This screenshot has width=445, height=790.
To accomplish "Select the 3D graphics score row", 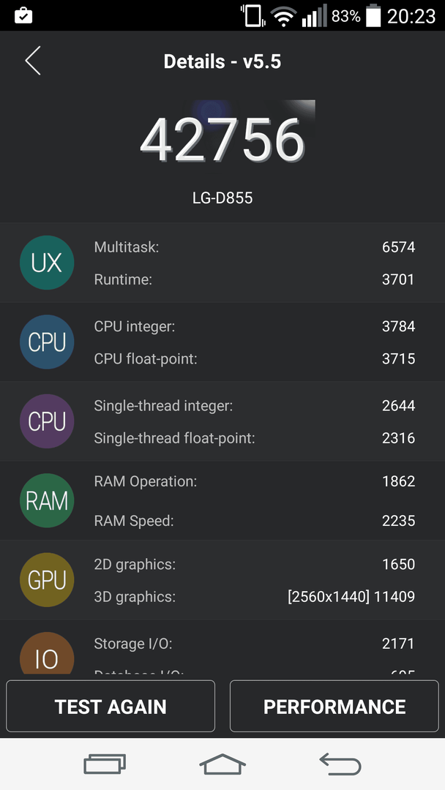I will [255, 597].
